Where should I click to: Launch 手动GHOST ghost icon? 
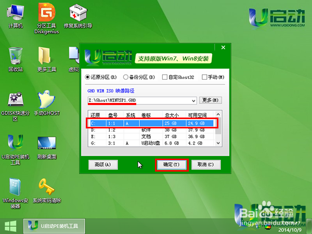tap(47, 103)
